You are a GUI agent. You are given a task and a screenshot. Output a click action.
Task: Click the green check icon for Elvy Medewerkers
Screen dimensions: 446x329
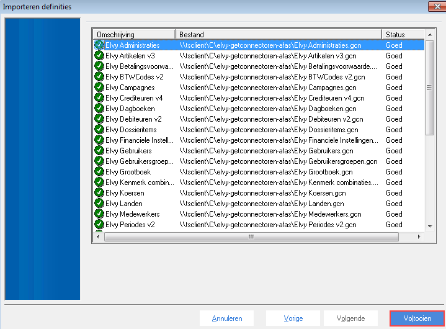(99, 214)
